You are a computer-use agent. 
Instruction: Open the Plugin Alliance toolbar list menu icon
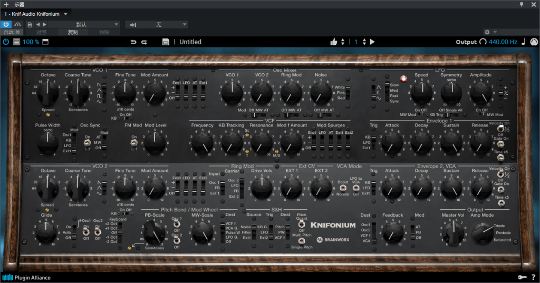[16, 42]
